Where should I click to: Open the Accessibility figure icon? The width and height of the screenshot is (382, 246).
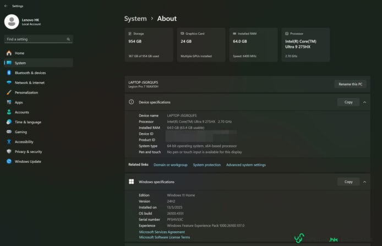[x=9, y=141]
